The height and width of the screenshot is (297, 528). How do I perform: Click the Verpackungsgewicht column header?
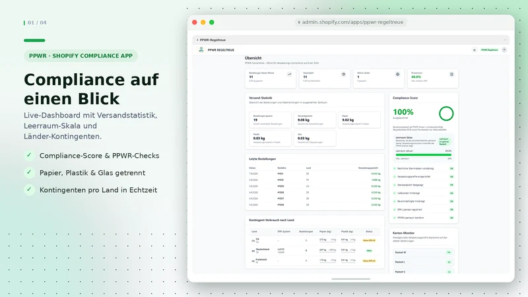click(368, 168)
